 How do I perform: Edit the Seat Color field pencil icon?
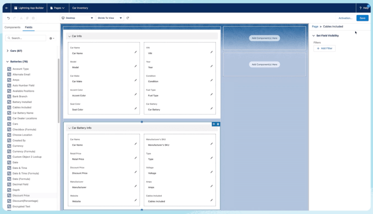(x=136, y=108)
